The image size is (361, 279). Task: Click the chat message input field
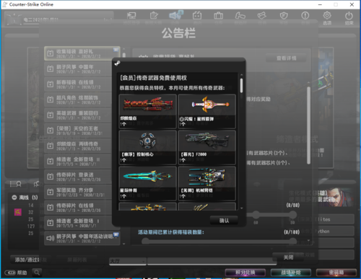[212, 261]
